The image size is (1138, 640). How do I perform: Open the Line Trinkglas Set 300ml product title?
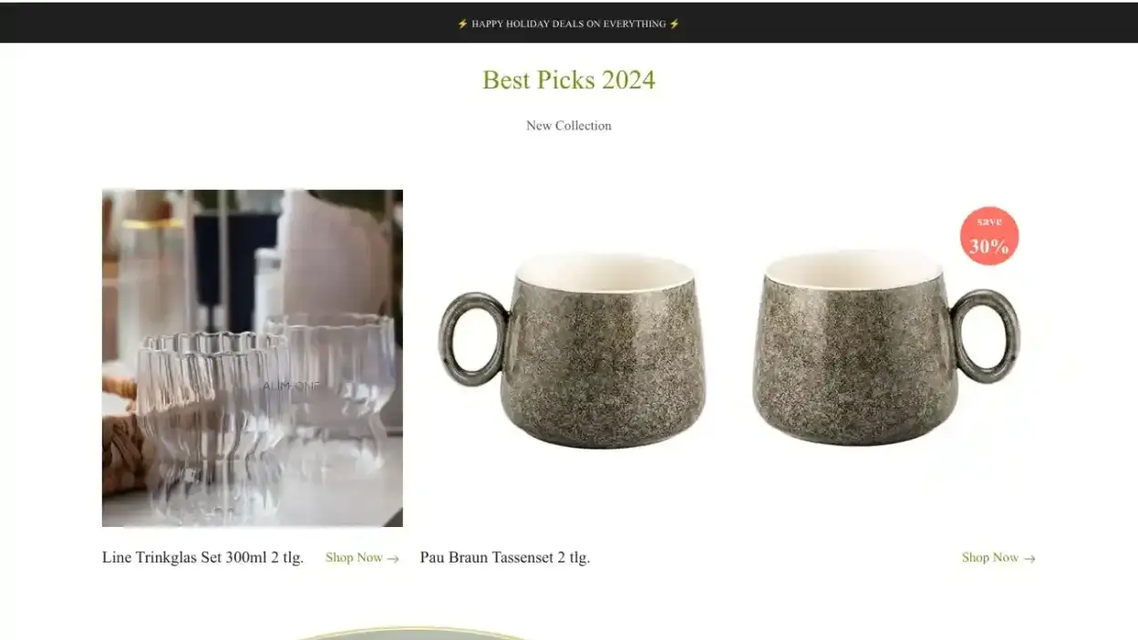202,557
